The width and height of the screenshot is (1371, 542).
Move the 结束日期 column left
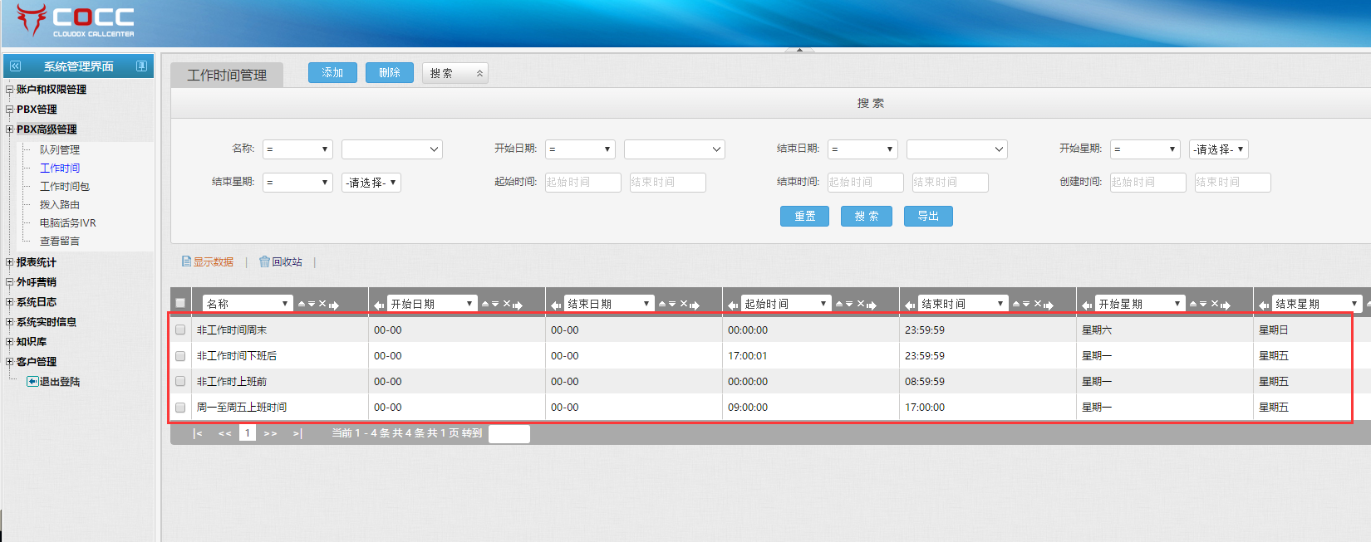[556, 305]
